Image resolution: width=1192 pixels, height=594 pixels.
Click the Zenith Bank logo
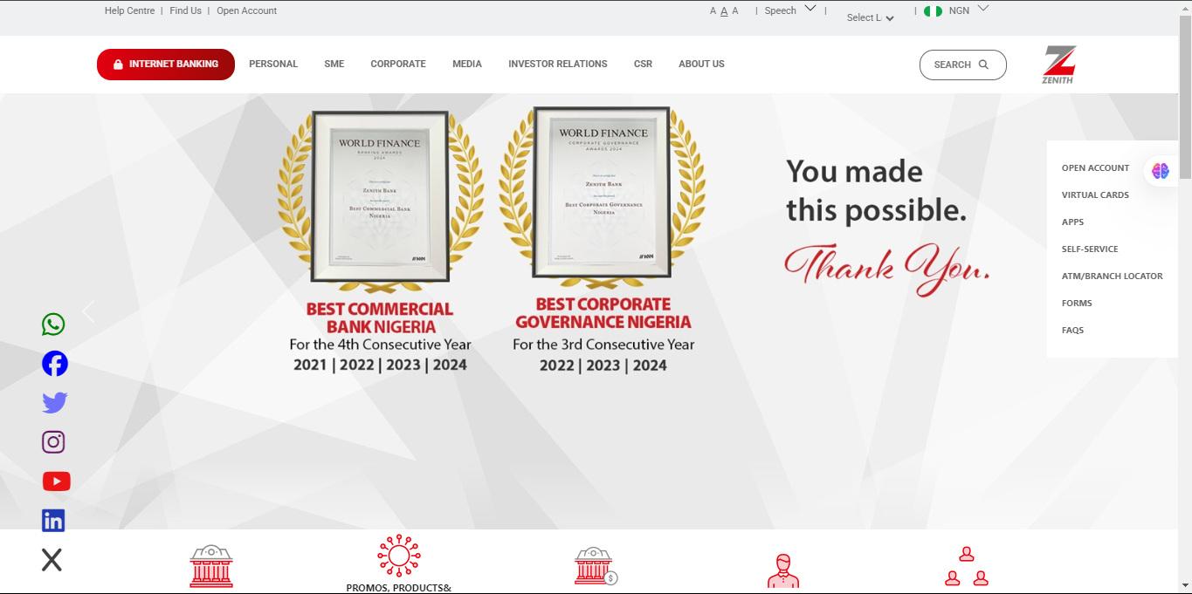click(x=1058, y=65)
